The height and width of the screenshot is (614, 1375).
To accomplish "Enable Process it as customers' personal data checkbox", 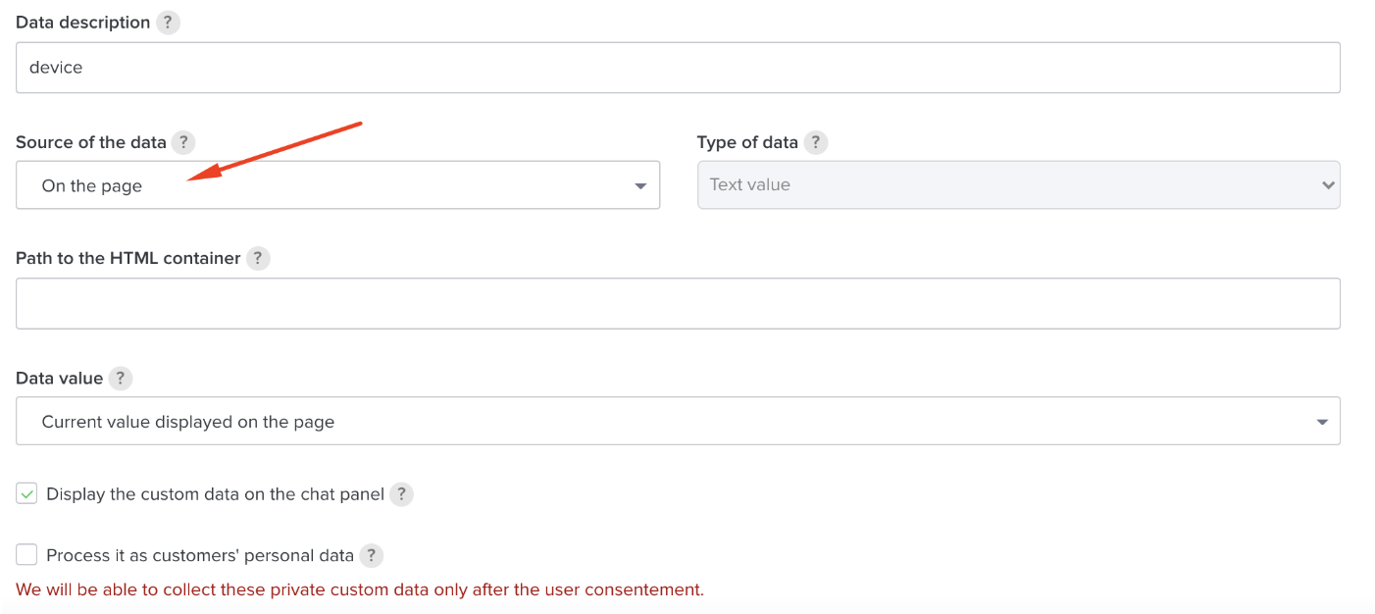I will [x=26, y=555].
